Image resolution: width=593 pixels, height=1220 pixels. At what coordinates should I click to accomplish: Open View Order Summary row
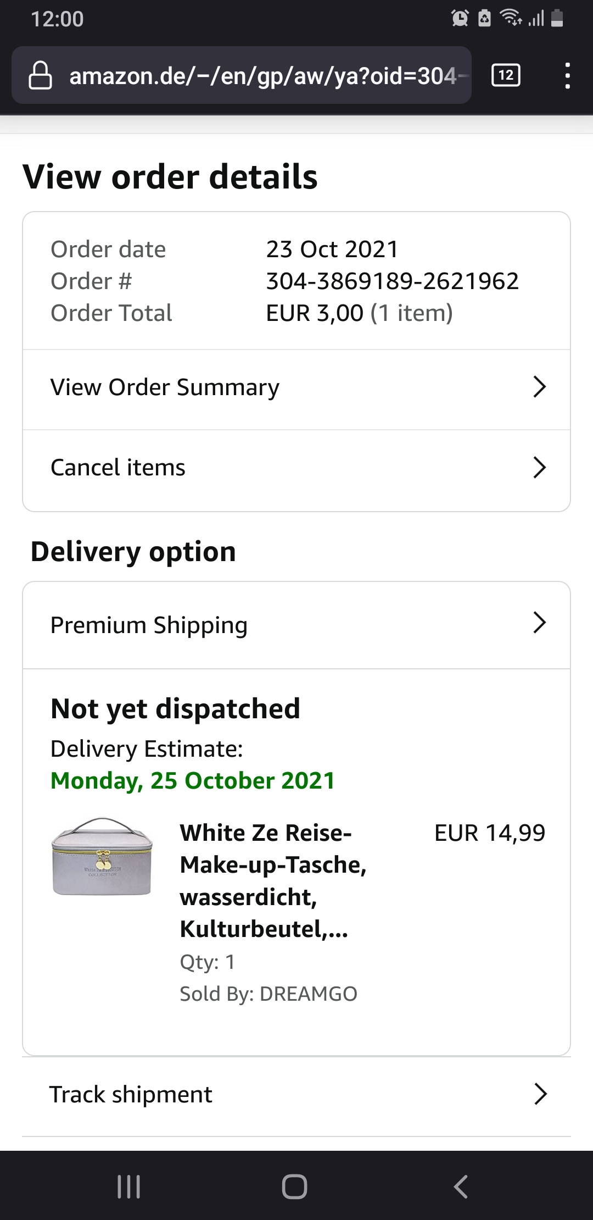(x=165, y=387)
